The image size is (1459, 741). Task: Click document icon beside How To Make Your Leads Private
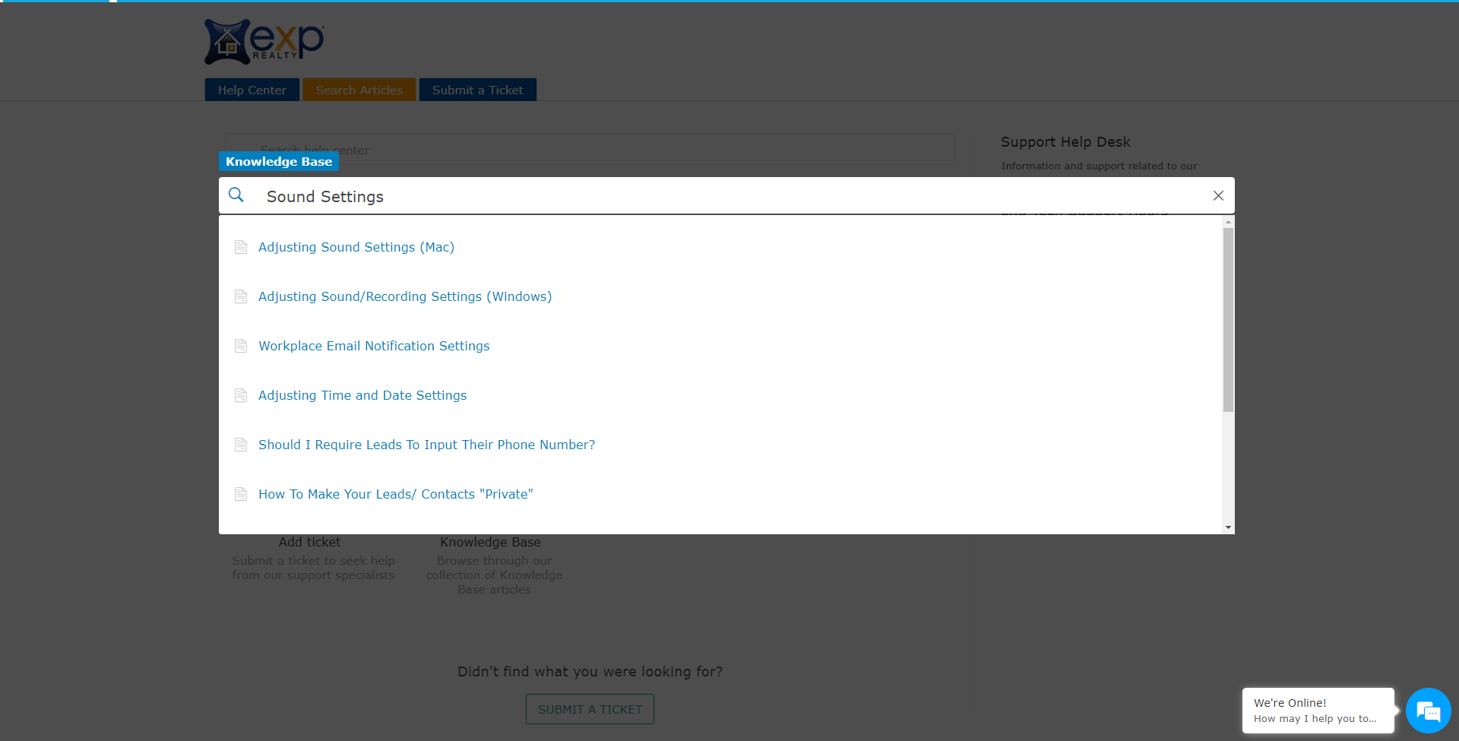[x=241, y=494]
